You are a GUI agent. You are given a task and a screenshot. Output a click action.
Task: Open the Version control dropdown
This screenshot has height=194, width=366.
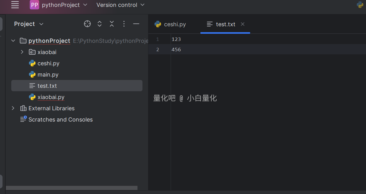click(121, 5)
